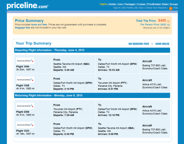
Task: Open the Packages navigation link
Action: click(x=130, y=4)
